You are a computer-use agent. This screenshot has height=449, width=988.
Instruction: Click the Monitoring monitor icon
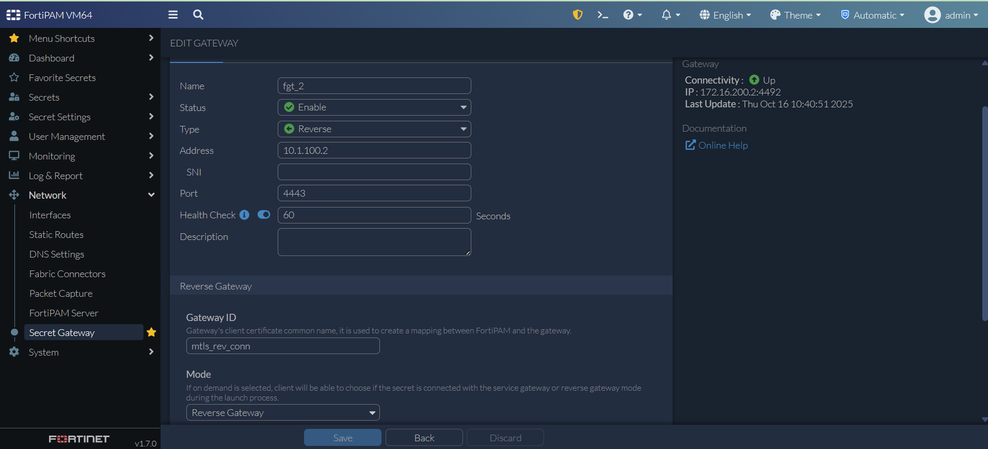coord(14,156)
